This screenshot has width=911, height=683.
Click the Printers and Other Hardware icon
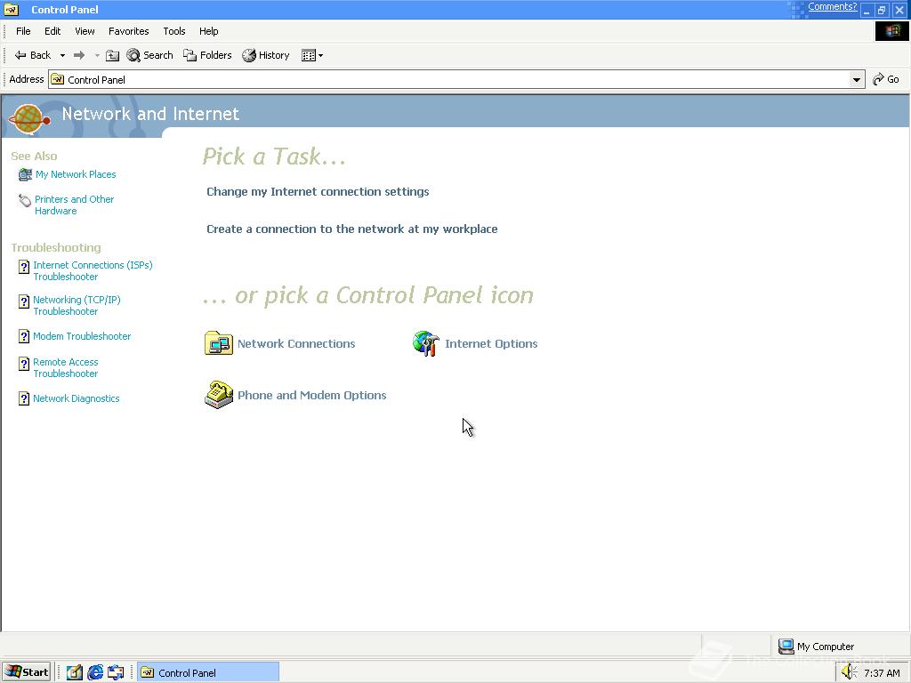[x=25, y=200]
